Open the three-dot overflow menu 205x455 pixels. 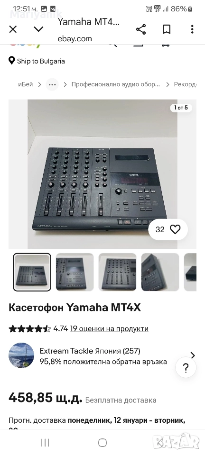(x=192, y=29)
